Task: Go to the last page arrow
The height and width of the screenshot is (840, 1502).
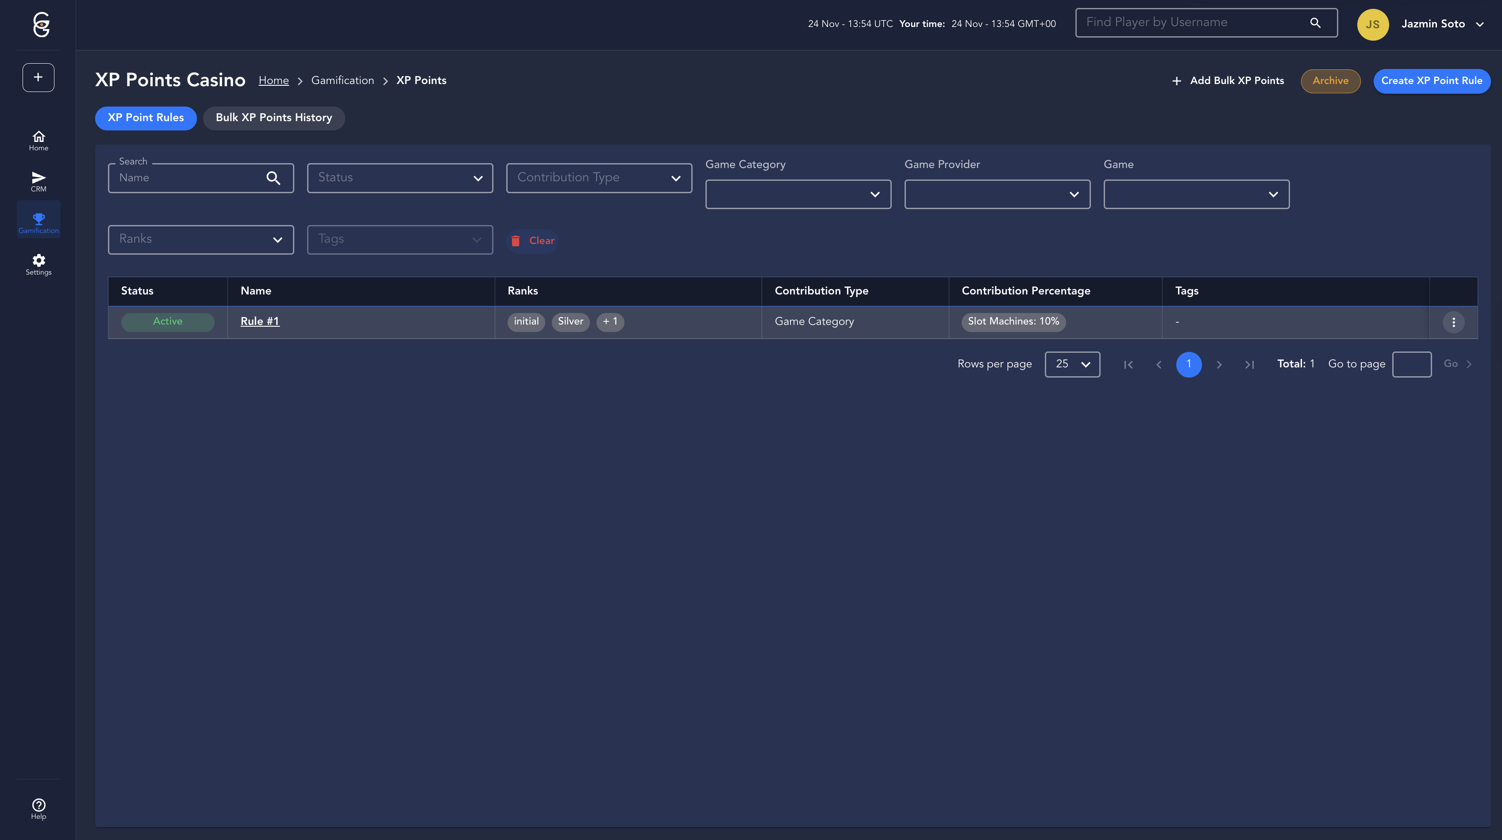Action: 1249,365
